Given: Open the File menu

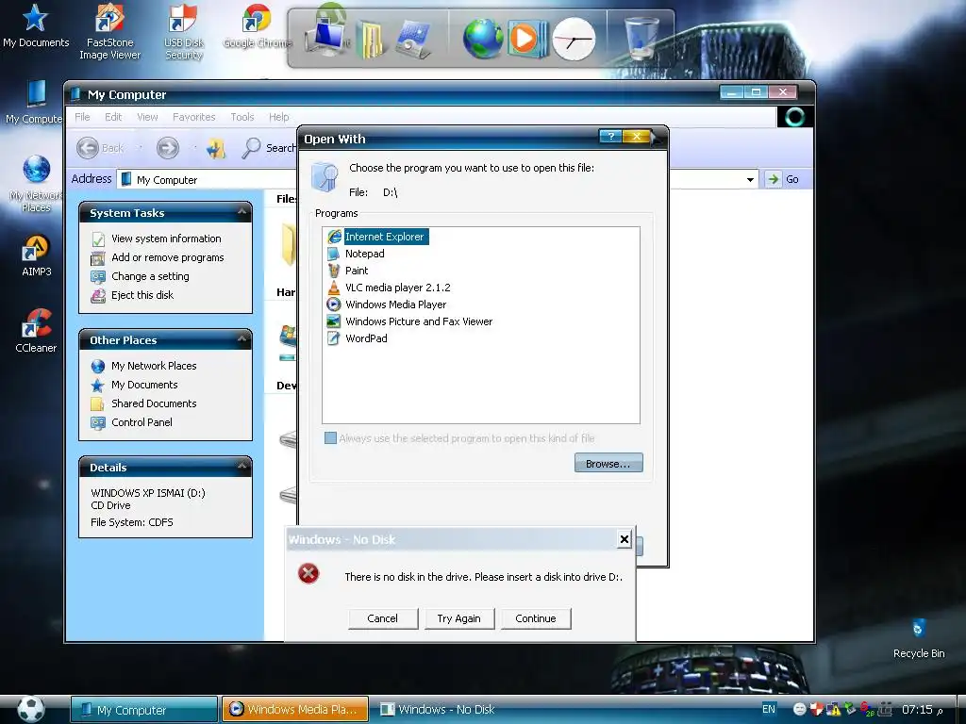Looking at the screenshot, I should click(82, 117).
